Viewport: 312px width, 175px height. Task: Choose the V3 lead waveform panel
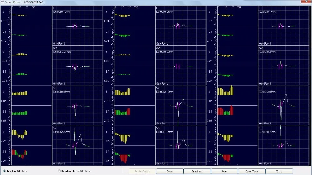tap(284, 106)
